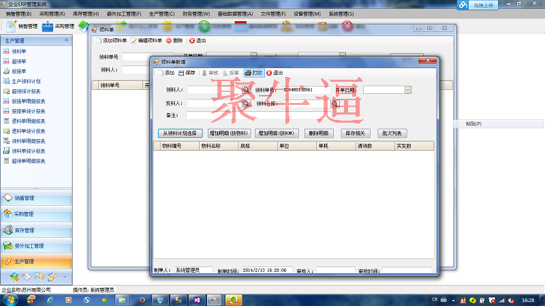The image size is (545, 306).
Task: Click 添加 in the 领料单新增 toolbar
Action: pos(166,73)
